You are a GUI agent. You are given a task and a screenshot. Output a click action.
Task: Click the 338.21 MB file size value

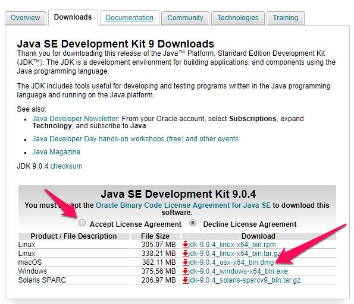click(158, 254)
